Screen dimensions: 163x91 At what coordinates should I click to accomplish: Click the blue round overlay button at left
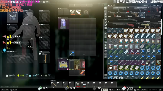(x=4, y=50)
